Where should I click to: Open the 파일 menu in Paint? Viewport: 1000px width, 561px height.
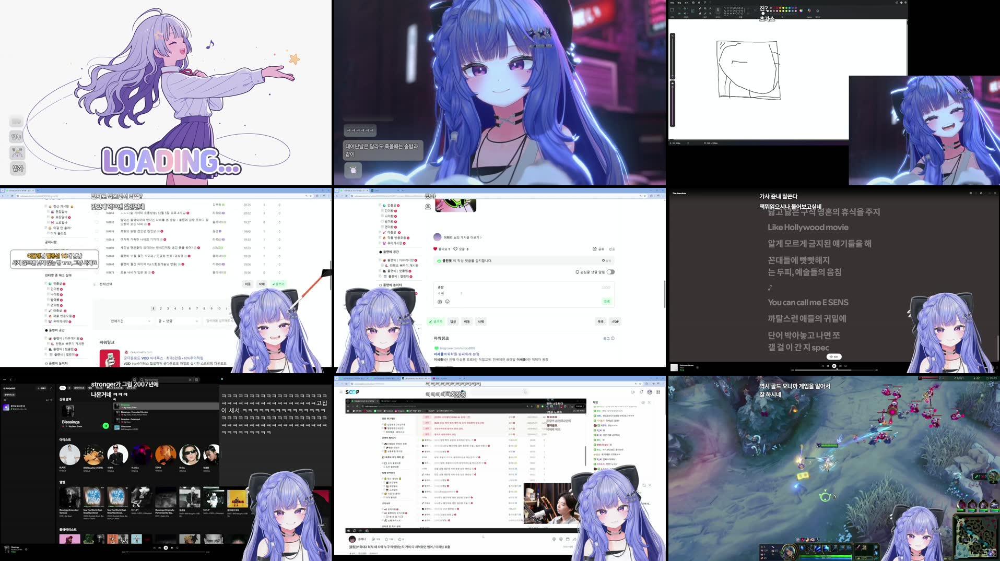tap(672, 3)
